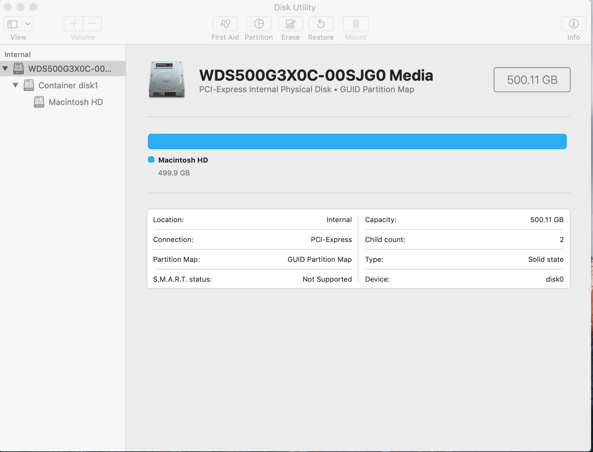Image resolution: width=593 pixels, height=452 pixels.
Task: Click the Internal sidebar section header
Action: [18, 54]
